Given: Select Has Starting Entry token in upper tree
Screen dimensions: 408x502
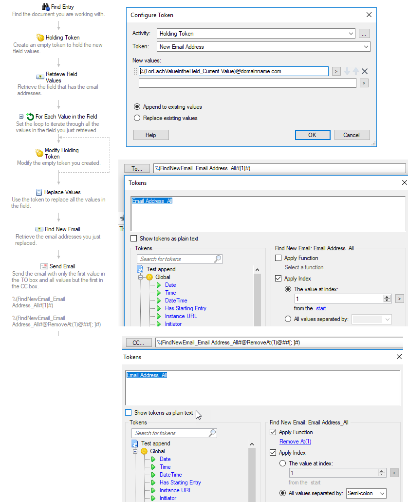Looking at the screenshot, I should tap(185, 308).
